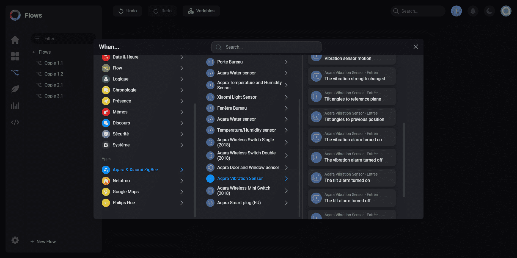Viewport: 517px width, 258px height.
Task: Click the Redo button
Action: (163, 11)
